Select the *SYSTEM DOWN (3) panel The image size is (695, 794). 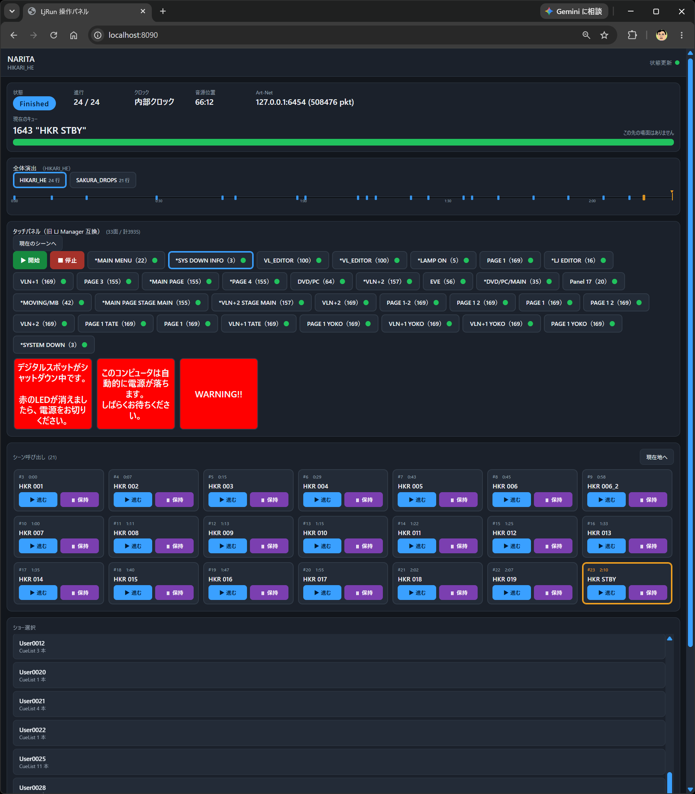54,345
